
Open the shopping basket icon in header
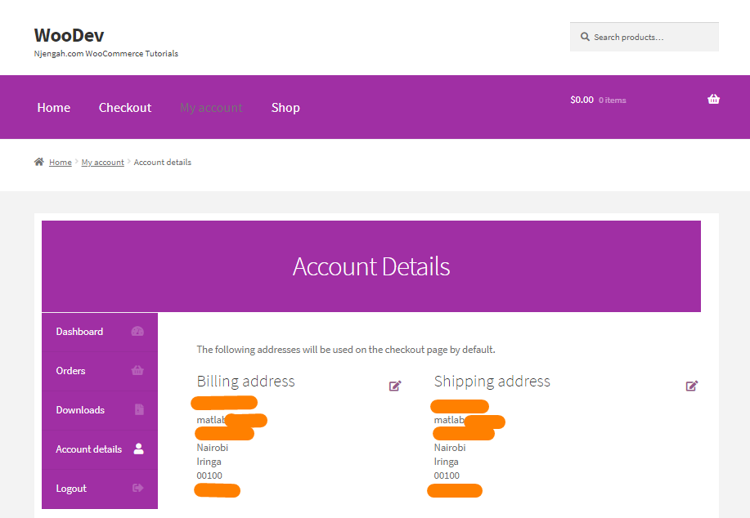[x=713, y=100]
